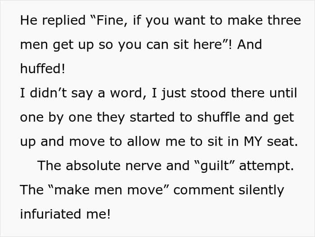This screenshot has height=237, width=315.
Task: Click the word "And" on second line
Action: pyautogui.click(x=249, y=44)
